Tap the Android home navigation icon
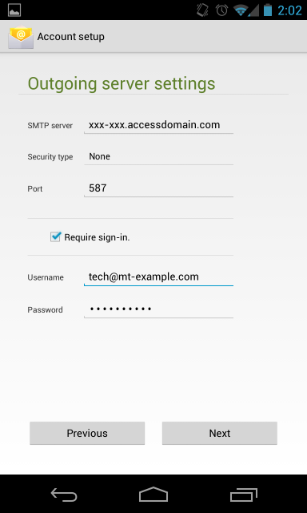The width and height of the screenshot is (307, 513). coord(153,494)
